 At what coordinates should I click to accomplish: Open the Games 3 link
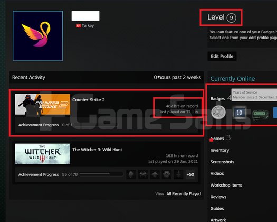point(221,138)
